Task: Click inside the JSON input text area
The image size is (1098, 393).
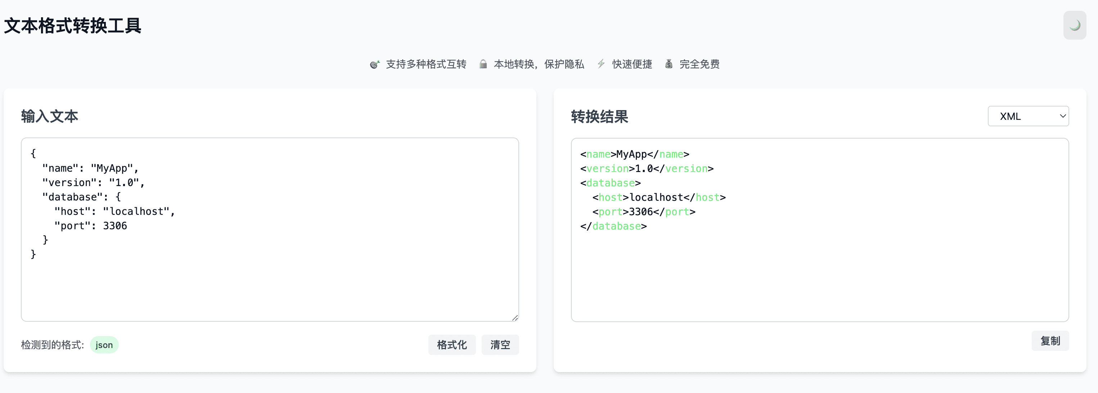Action: point(270,281)
